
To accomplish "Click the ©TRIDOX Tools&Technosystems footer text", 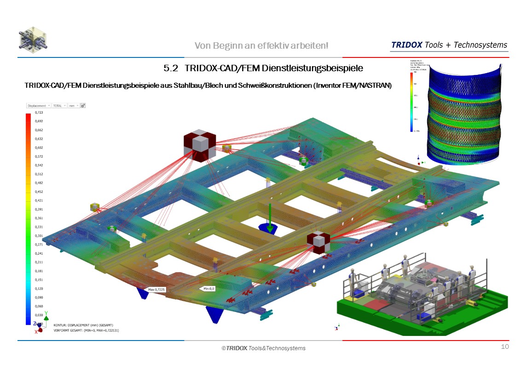I will 263,348.
